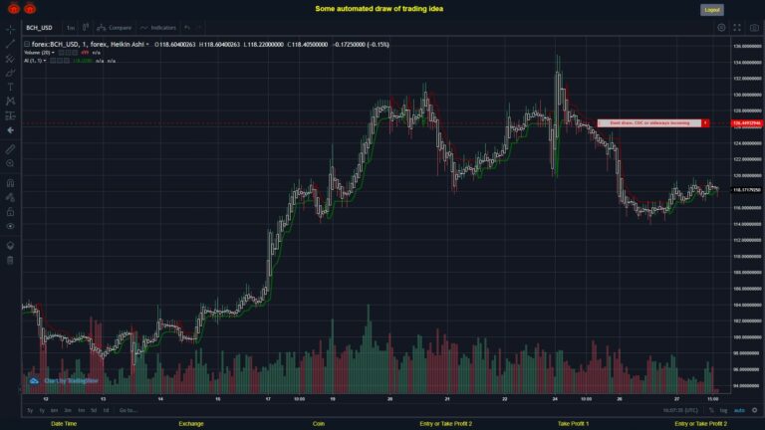Set time range to 5y

pyautogui.click(x=30, y=410)
